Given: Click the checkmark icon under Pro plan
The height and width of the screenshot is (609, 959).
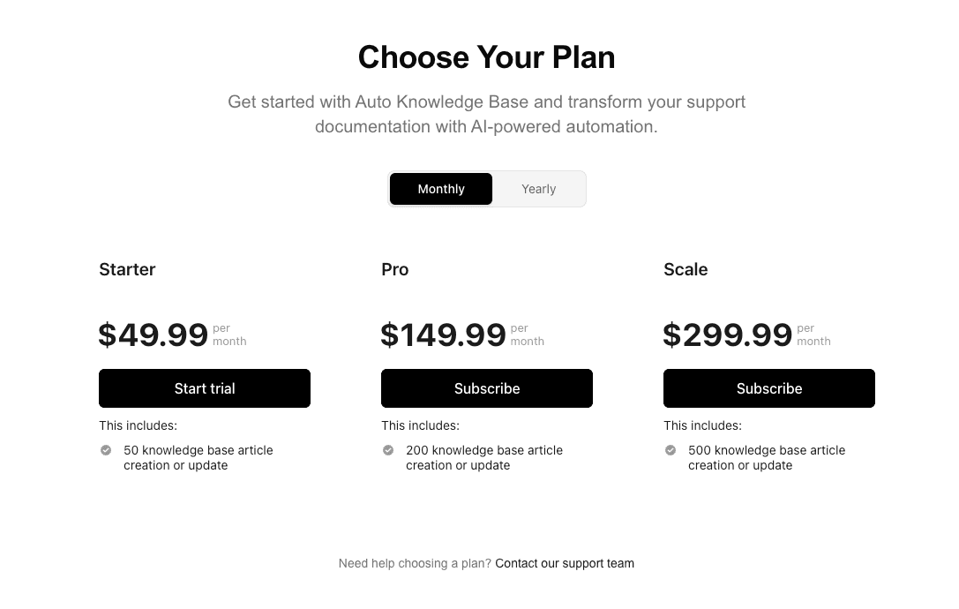Looking at the screenshot, I should coord(387,450).
